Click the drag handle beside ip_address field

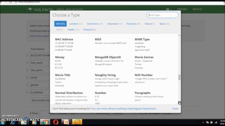click(x=27, y=92)
